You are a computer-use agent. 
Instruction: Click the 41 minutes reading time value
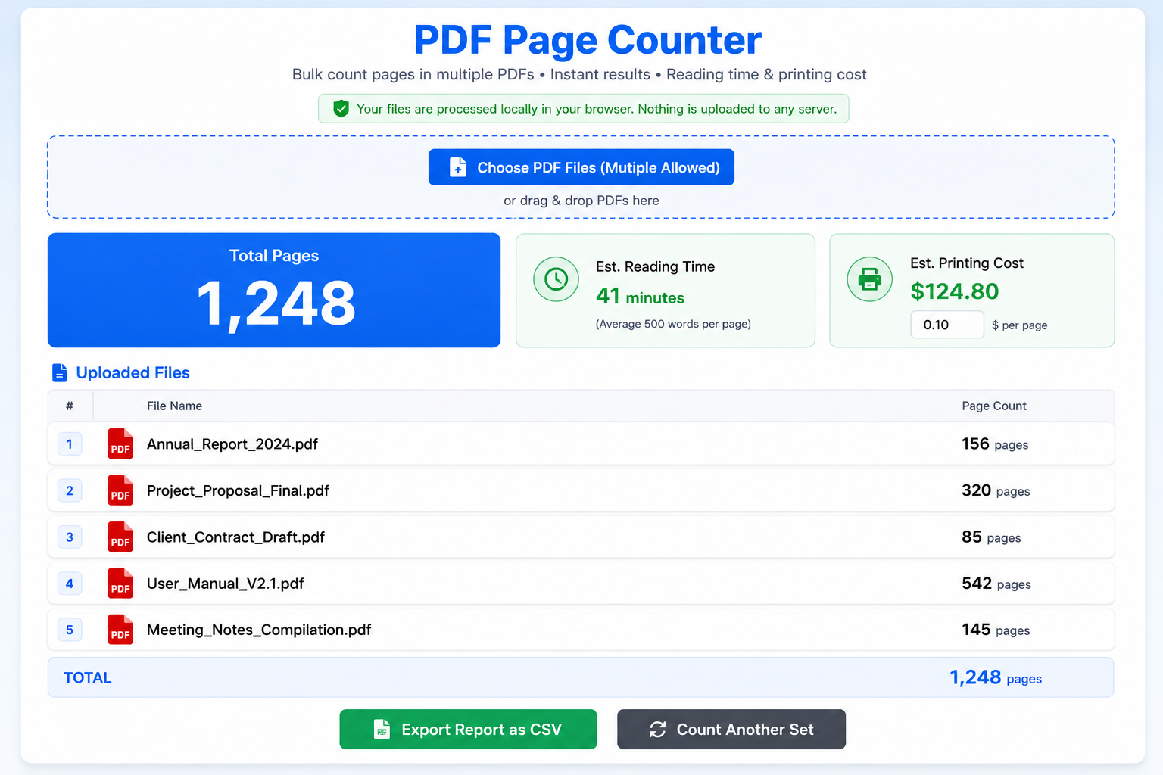(x=640, y=297)
